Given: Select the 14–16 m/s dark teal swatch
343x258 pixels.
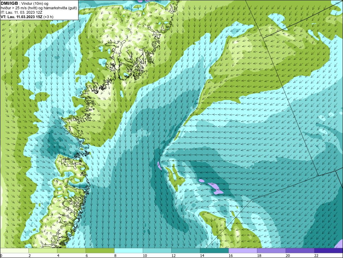Looking at the screenshot, I should pyautogui.click(x=214, y=250).
